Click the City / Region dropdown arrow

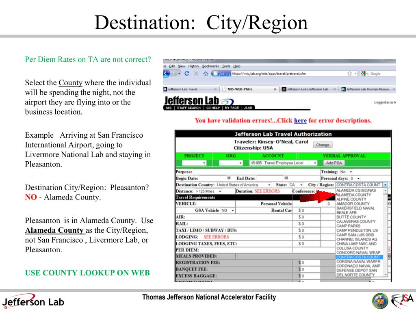coord(385,185)
